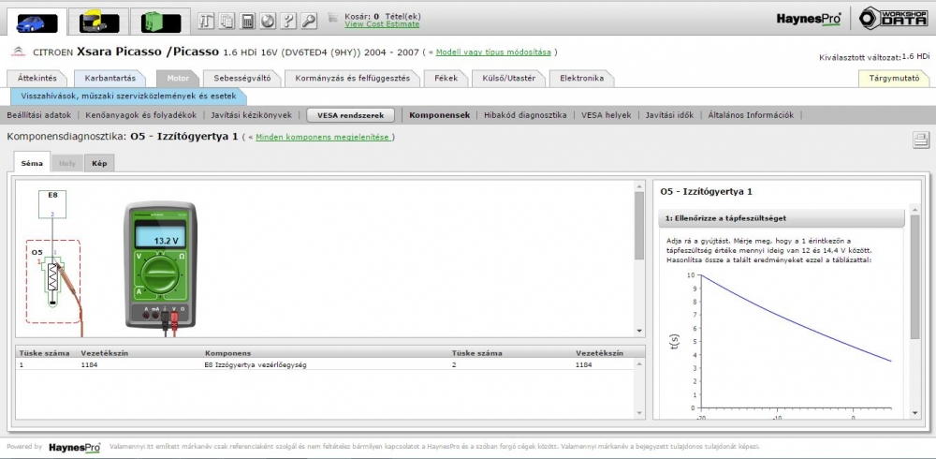Open the Külső/Utastér tab

click(508, 79)
